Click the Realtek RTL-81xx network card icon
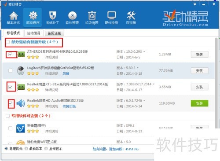The image size is (220, 161). [x=21, y=87]
